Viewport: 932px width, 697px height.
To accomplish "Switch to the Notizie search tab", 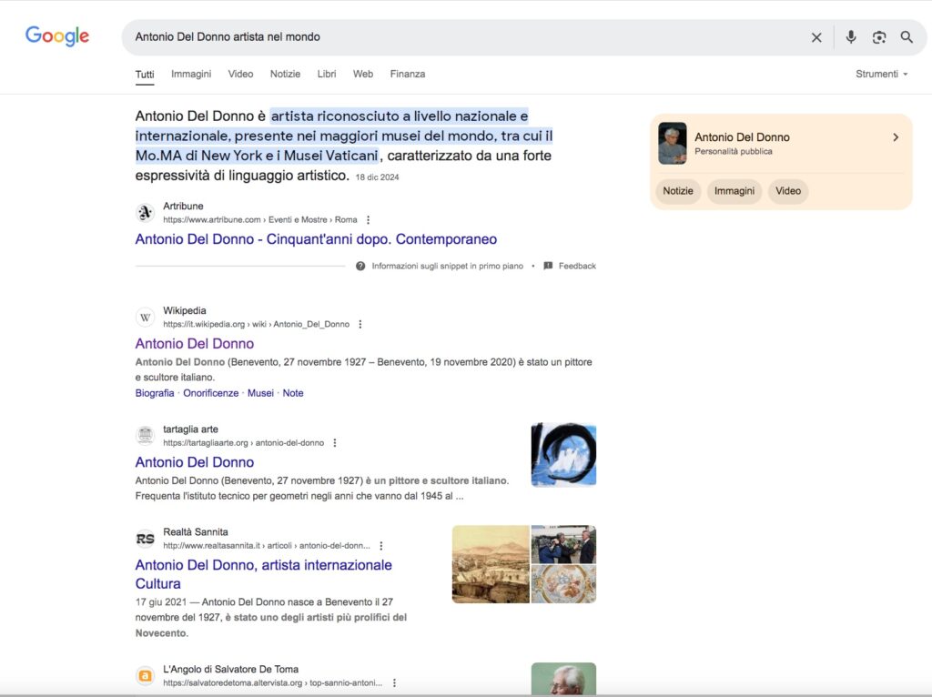I will coord(285,75).
